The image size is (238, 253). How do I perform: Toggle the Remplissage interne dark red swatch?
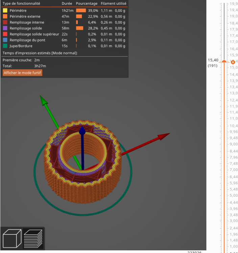5,22
